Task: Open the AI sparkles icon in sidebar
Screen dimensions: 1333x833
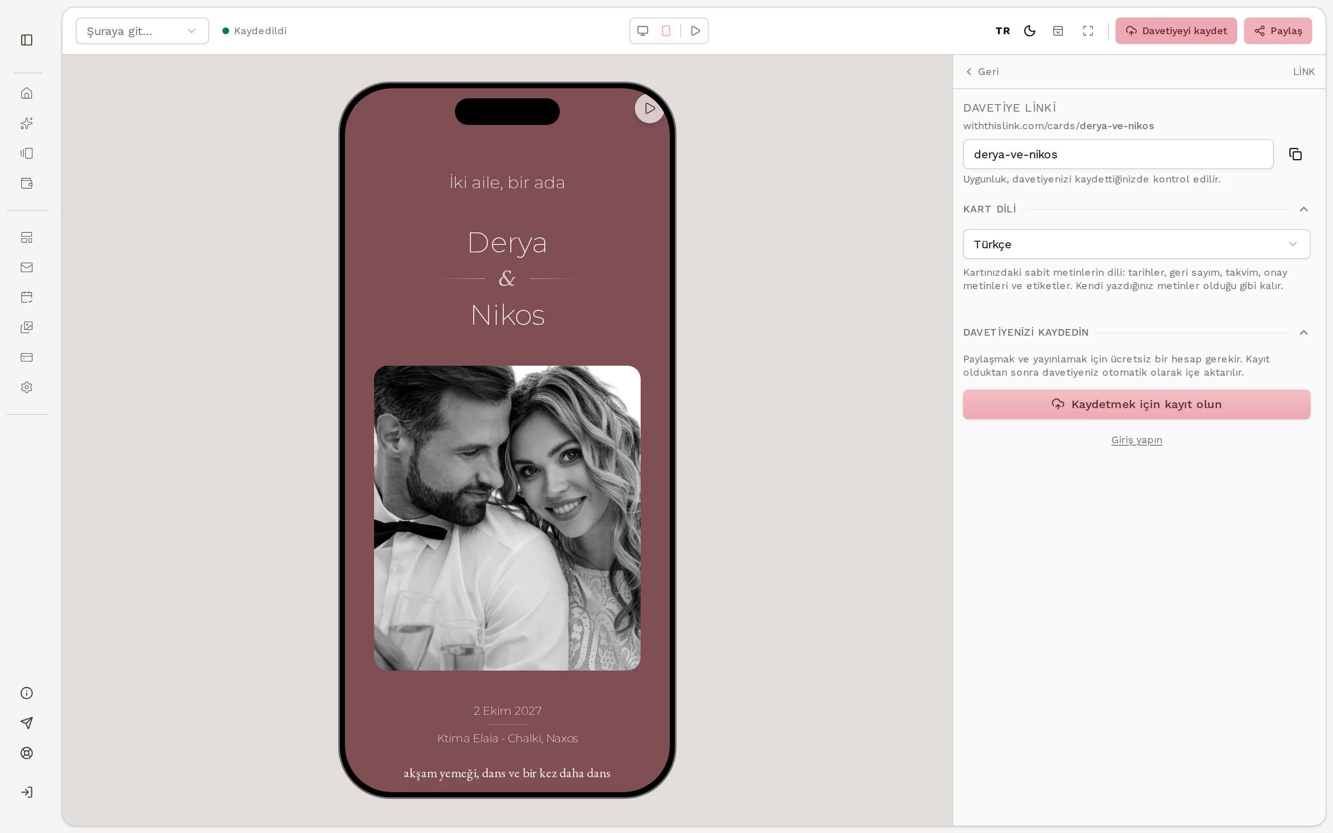Action: (x=26, y=123)
